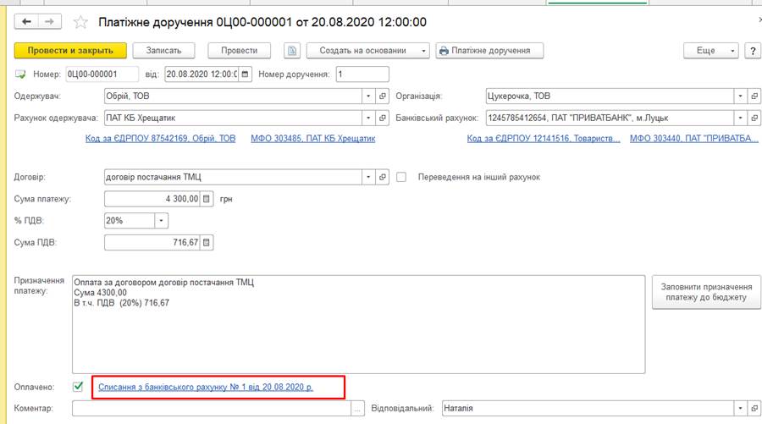Open calendar picker next to date field
Image resolution: width=762 pixels, height=424 pixels.
(x=246, y=74)
